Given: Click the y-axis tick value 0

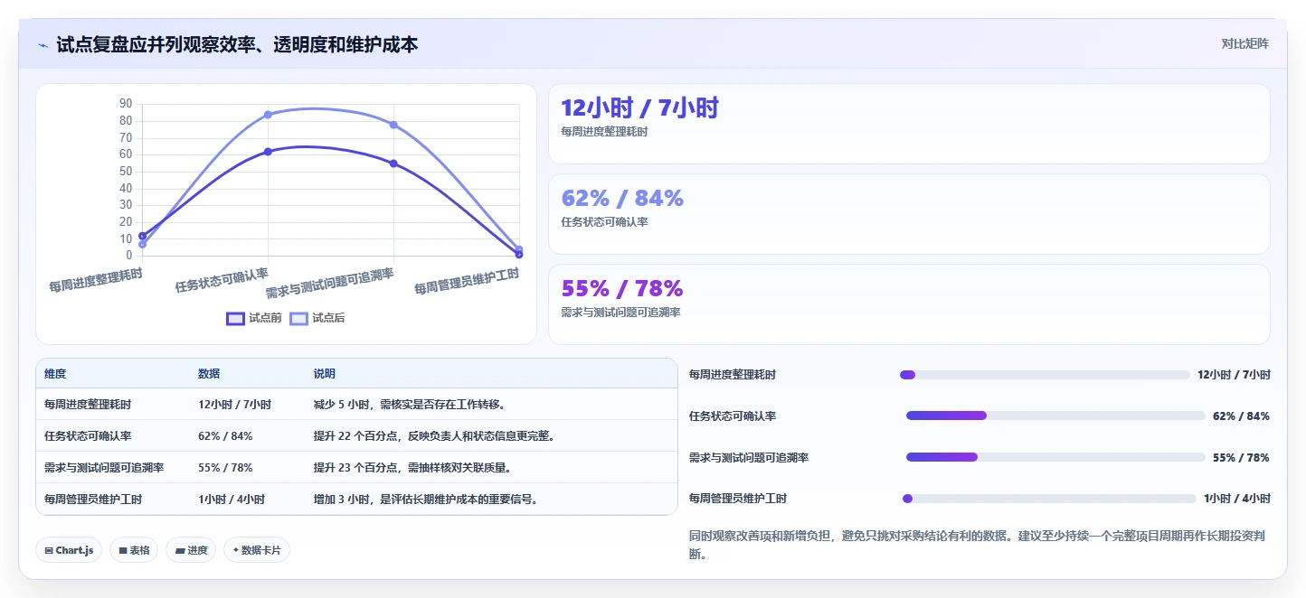Looking at the screenshot, I should (x=129, y=256).
